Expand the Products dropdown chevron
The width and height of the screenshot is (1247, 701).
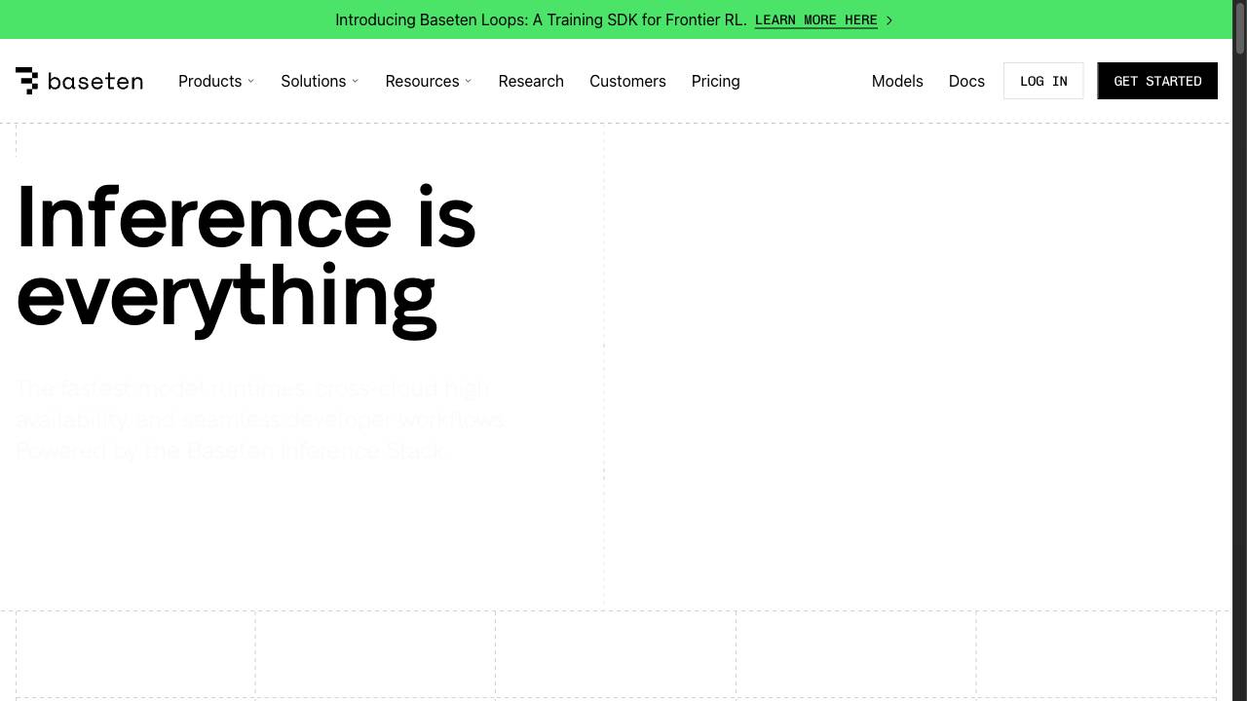250,81
